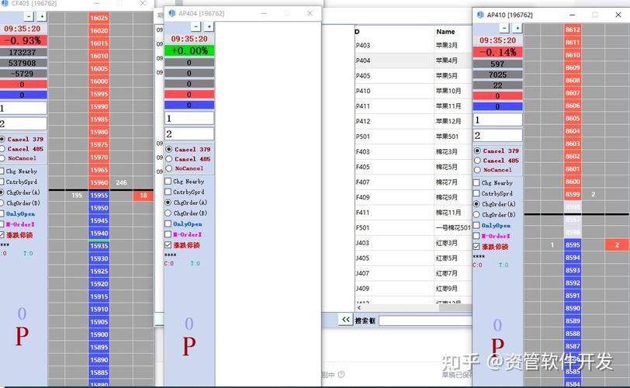Tick OnlyOpen checkbox in AP404 window
Screen dimensions: 630x388
coord(168,224)
